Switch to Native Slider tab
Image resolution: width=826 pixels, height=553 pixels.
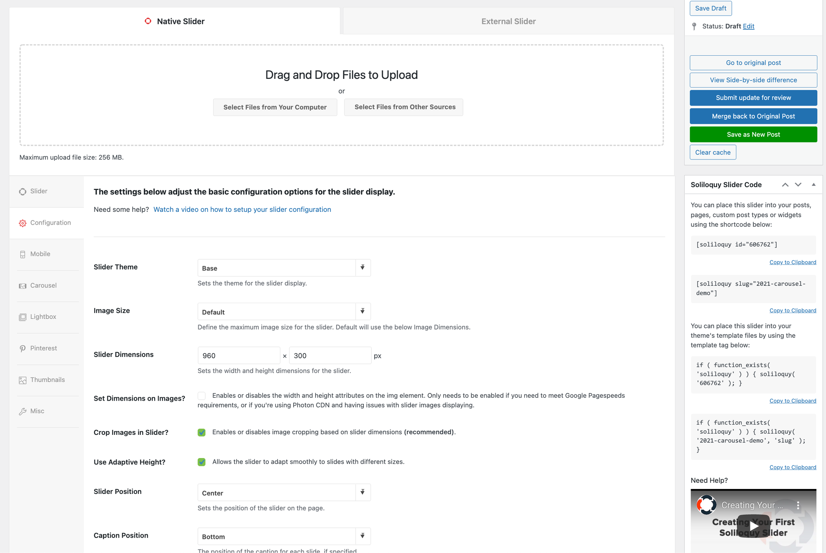(x=175, y=21)
